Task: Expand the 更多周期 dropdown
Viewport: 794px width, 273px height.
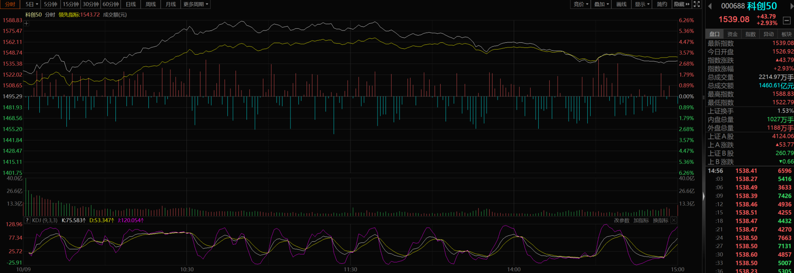Action: tap(195, 4)
